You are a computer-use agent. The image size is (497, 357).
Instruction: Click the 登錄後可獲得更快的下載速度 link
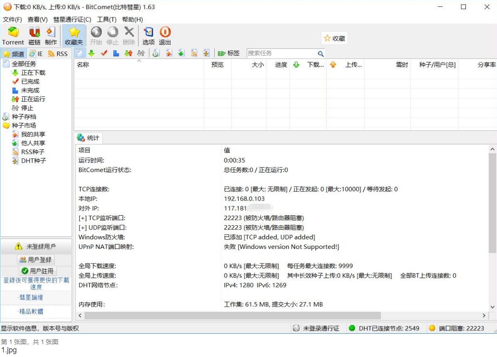click(x=36, y=283)
